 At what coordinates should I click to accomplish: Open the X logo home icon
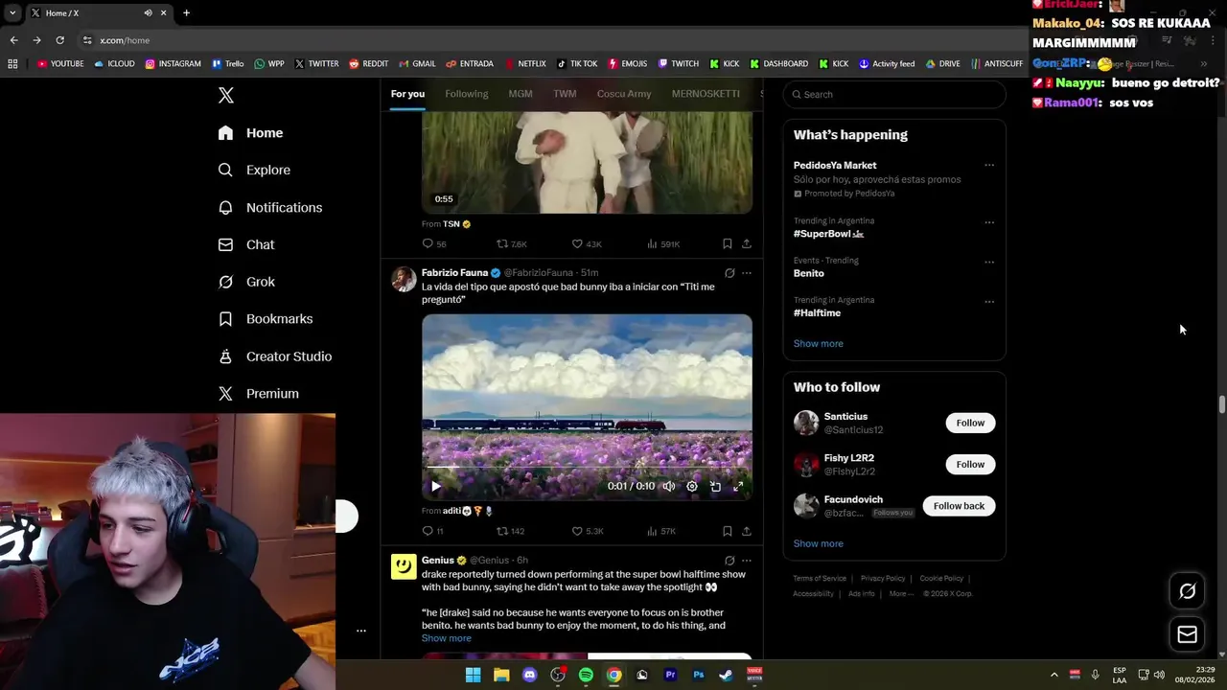pyautogui.click(x=225, y=95)
